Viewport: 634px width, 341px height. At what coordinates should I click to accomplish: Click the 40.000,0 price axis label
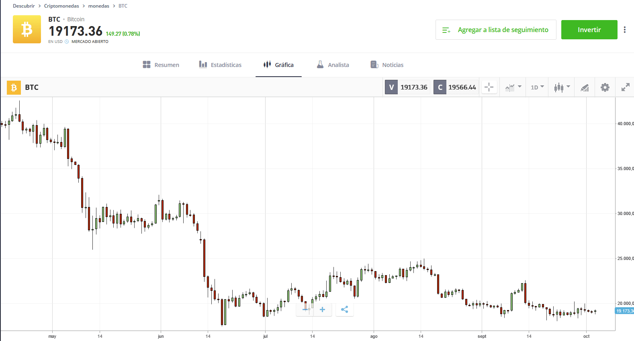click(626, 124)
